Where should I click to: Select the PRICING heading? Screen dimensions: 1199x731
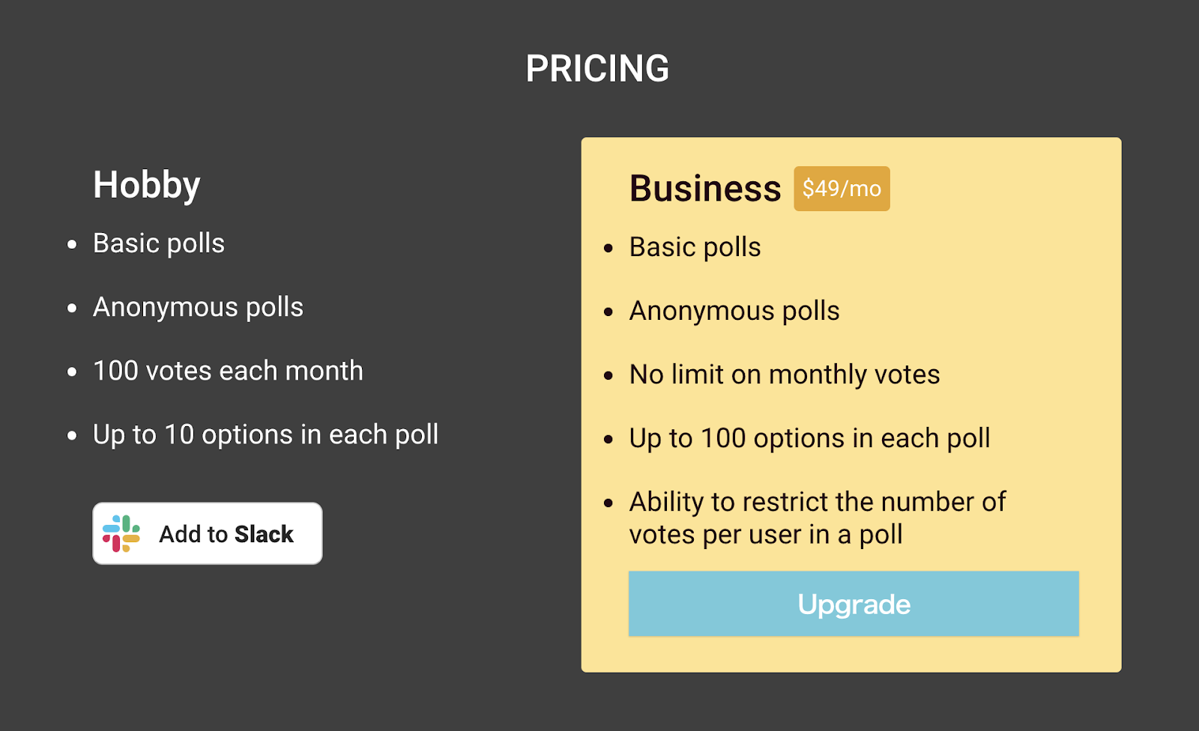(597, 69)
